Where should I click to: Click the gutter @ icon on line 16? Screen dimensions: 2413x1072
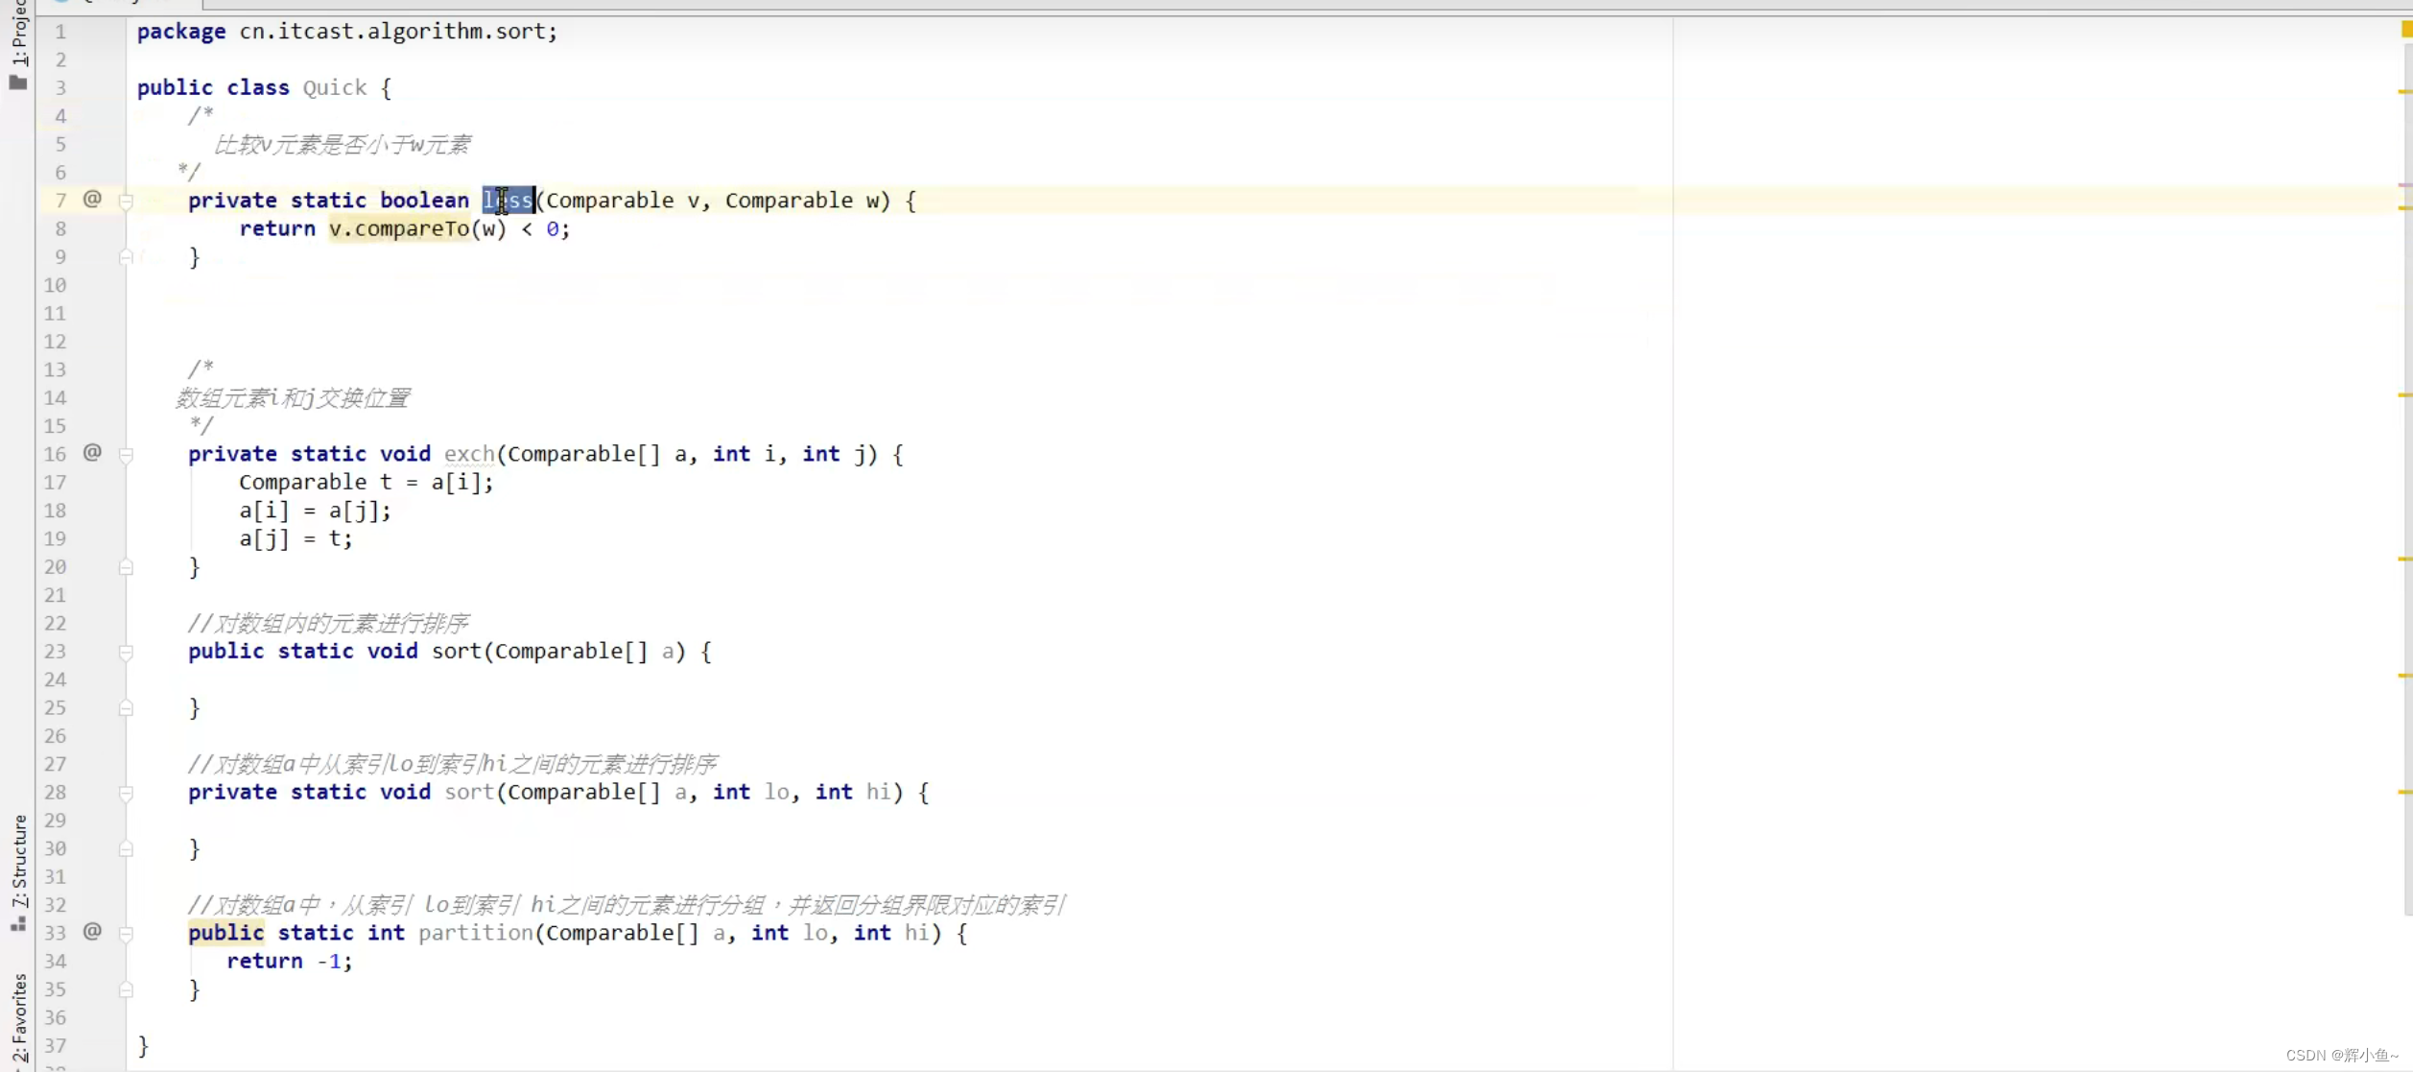coord(92,452)
